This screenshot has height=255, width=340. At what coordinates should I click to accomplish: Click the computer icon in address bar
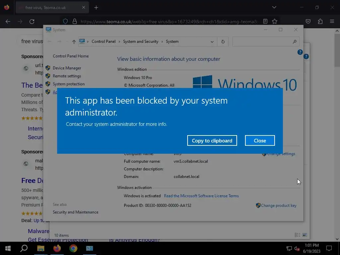(x=82, y=41)
